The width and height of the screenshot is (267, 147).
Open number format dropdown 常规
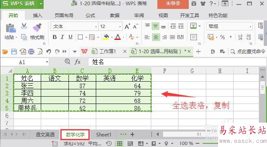point(250,27)
